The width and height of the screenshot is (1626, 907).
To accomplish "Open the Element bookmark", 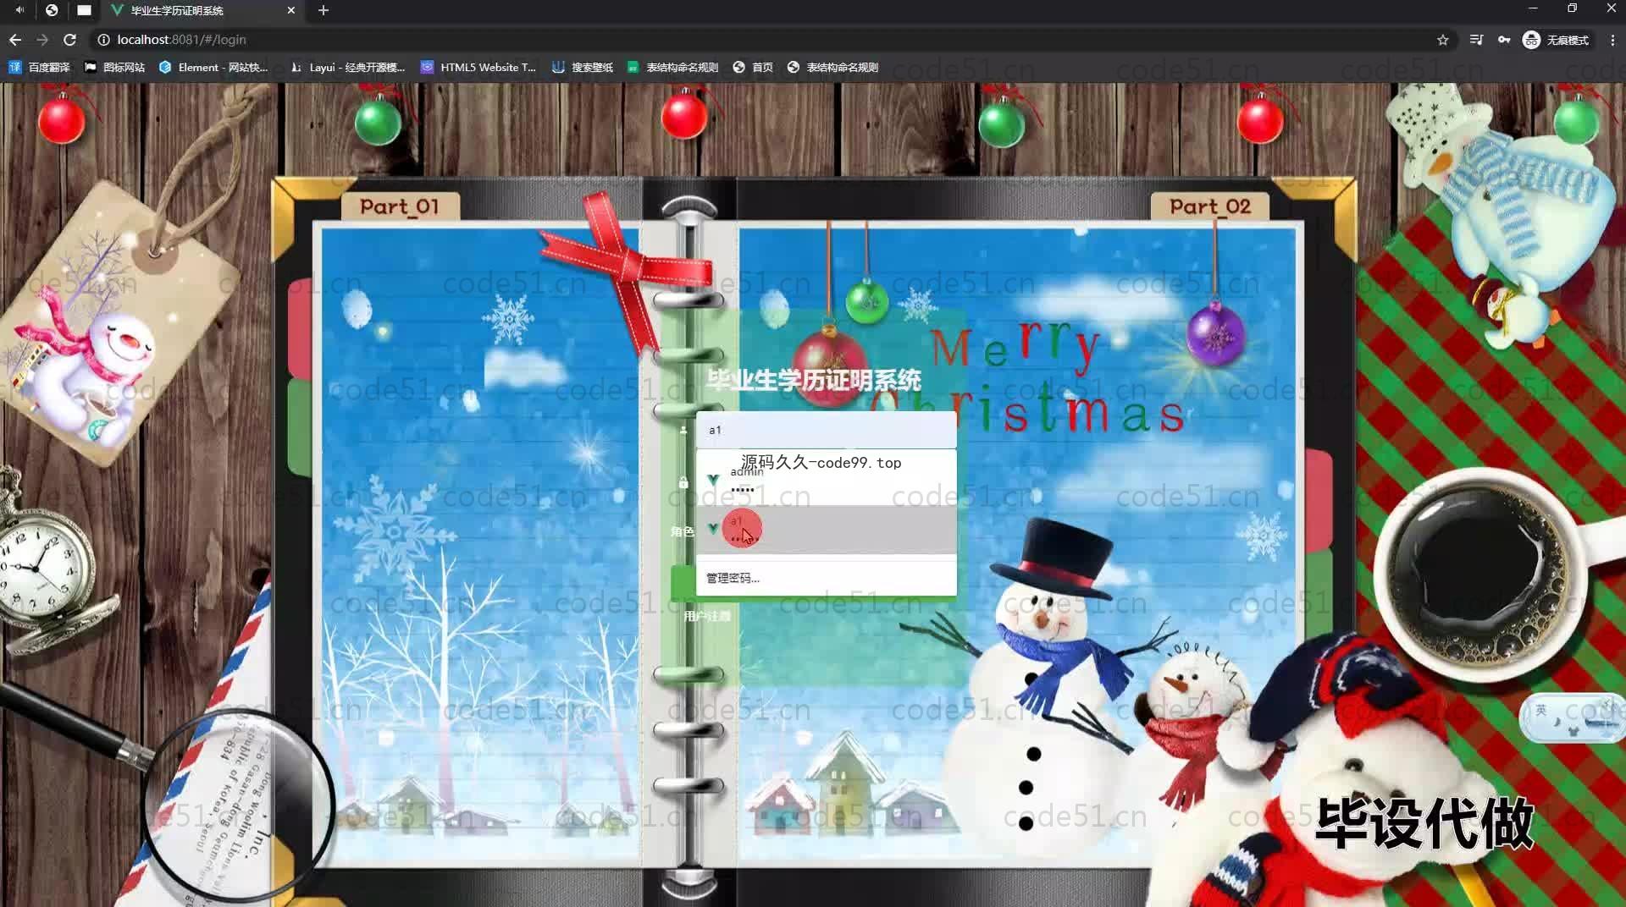I will click(x=213, y=67).
